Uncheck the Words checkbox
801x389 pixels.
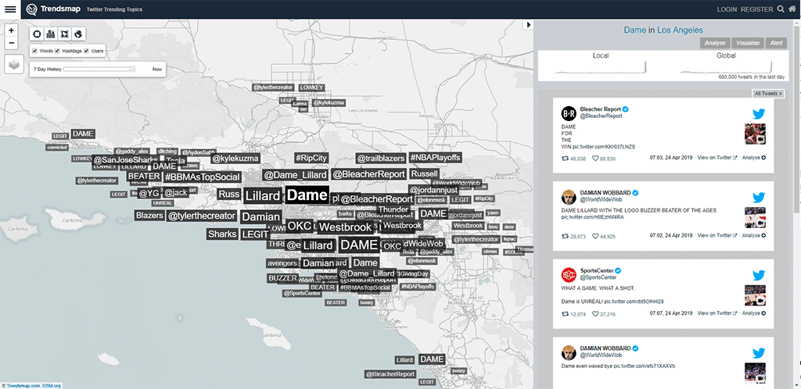(x=34, y=51)
